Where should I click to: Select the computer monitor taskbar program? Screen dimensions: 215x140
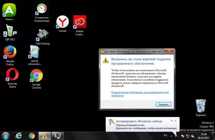(57, 136)
